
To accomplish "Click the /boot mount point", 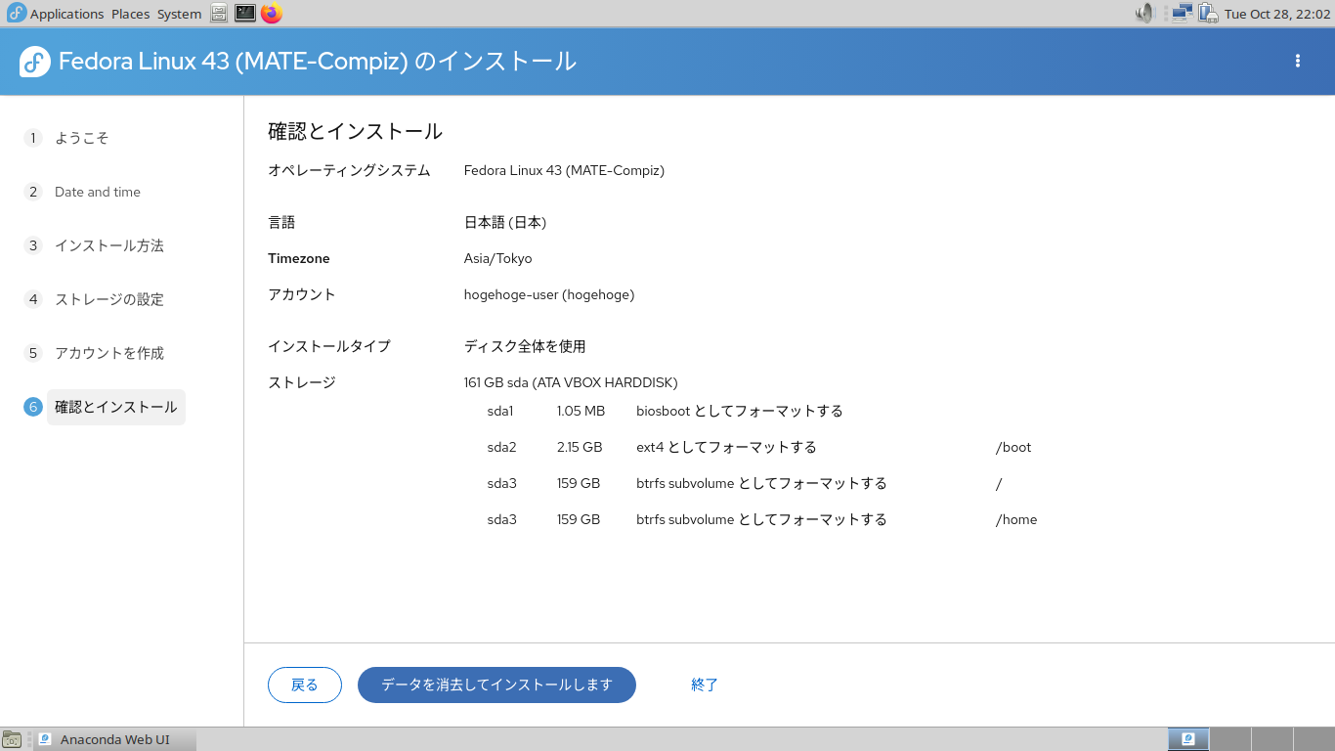I will [1013, 447].
